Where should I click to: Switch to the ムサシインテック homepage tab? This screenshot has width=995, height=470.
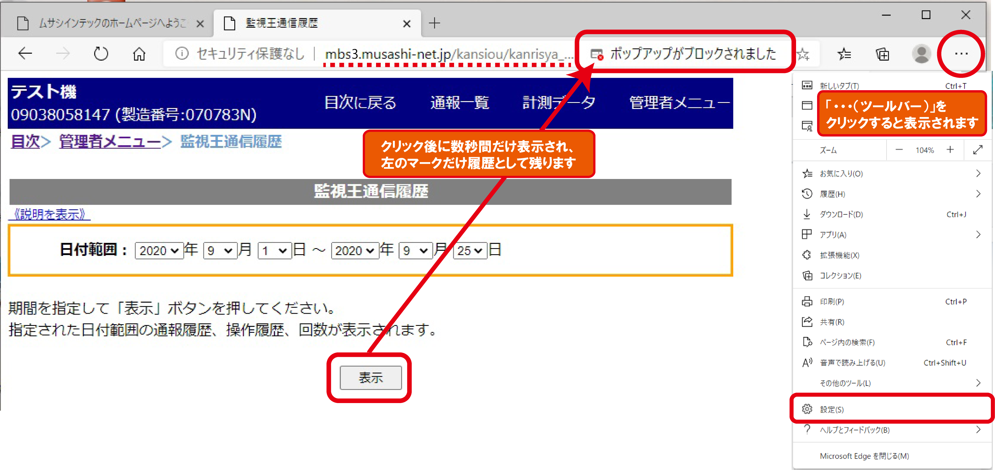tap(106, 23)
